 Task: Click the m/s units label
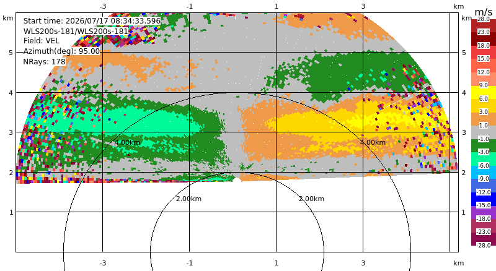tap(484, 12)
